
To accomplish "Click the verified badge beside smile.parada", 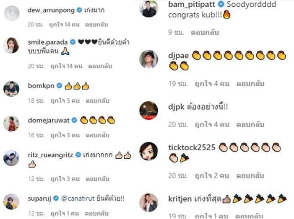I will click(x=73, y=42).
